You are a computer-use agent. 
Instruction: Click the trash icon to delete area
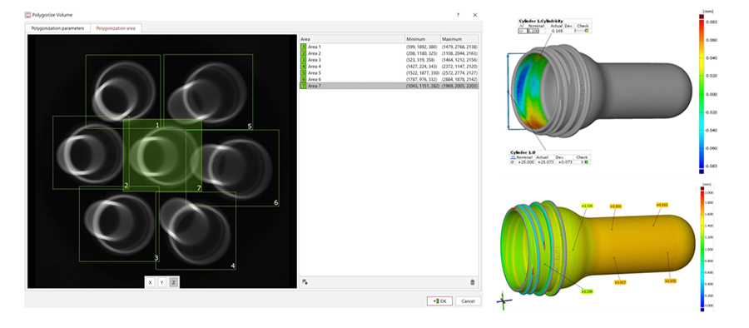pyautogui.click(x=473, y=282)
